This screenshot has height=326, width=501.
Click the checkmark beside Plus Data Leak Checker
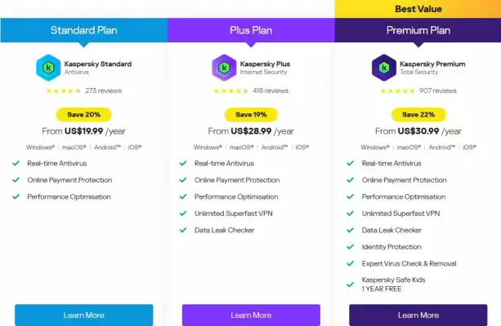point(183,230)
